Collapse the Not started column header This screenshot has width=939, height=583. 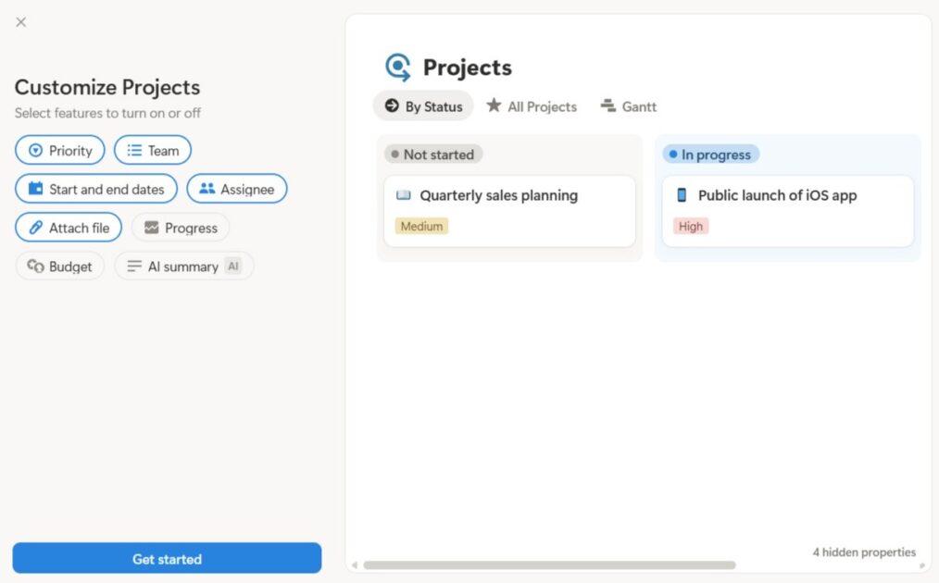[x=432, y=154]
